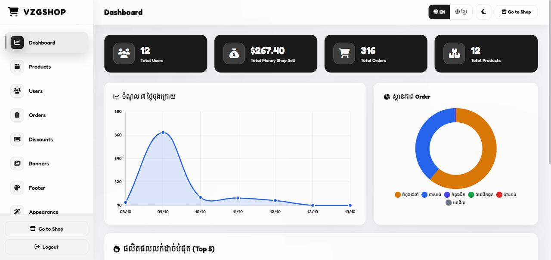Open Orders via the clipboard icon

click(17, 115)
